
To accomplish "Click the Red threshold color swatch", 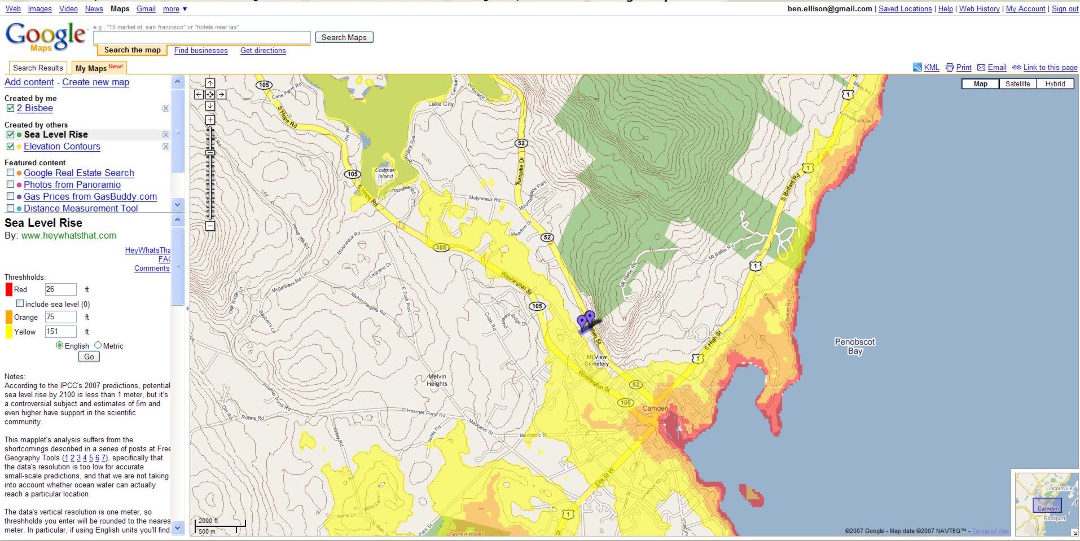I will (x=8, y=289).
